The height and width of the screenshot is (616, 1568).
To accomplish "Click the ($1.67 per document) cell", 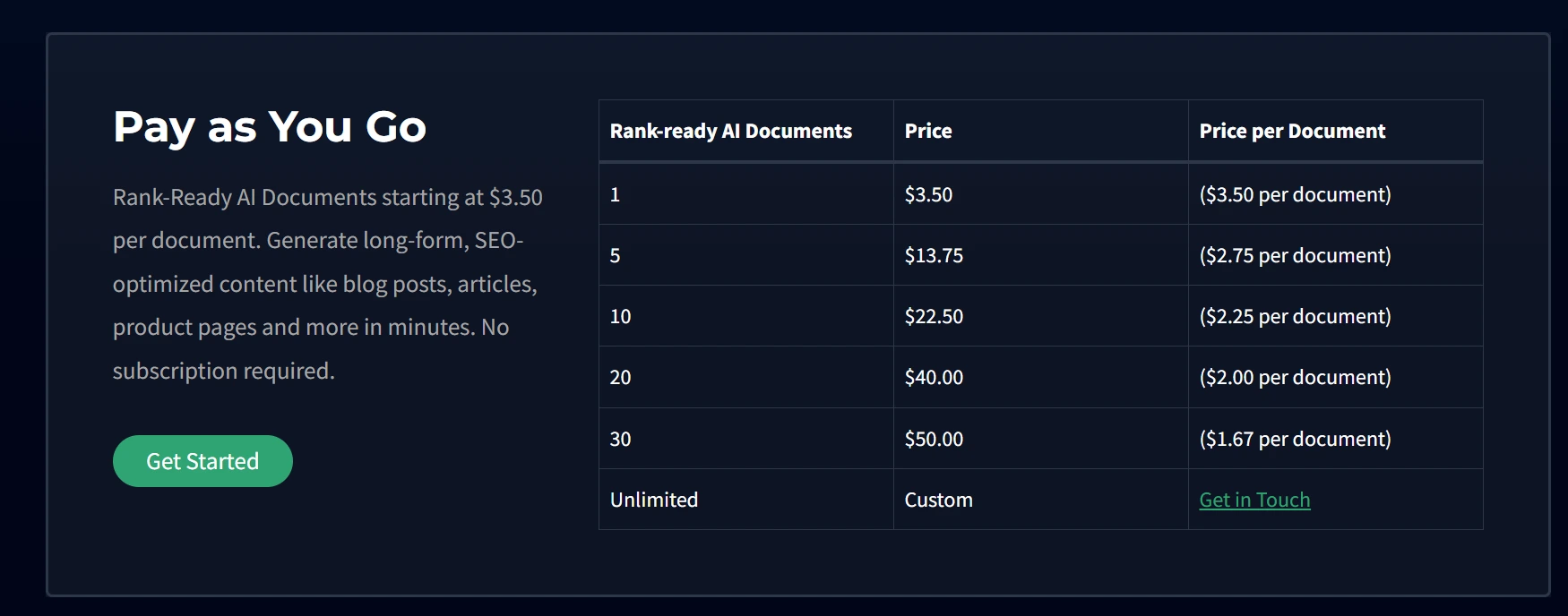I will pyautogui.click(x=1336, y=439).
